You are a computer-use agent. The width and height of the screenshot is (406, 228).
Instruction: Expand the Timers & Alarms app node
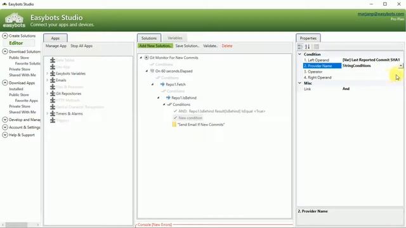[47, 113]
